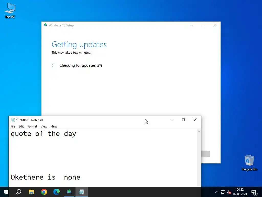Maximize the Notepad window

click(x=183, y=120)
